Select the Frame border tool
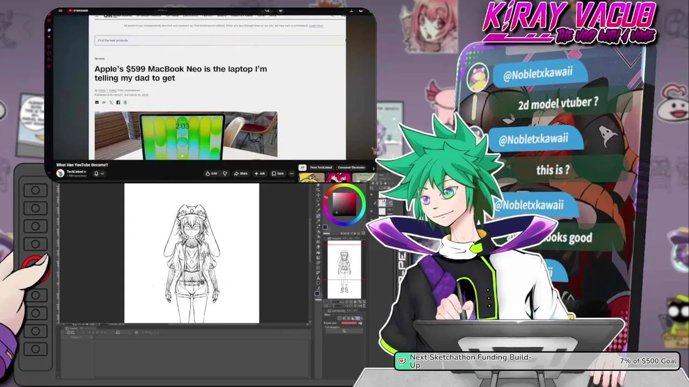This screenshot has width=689, height=387. 319,268
